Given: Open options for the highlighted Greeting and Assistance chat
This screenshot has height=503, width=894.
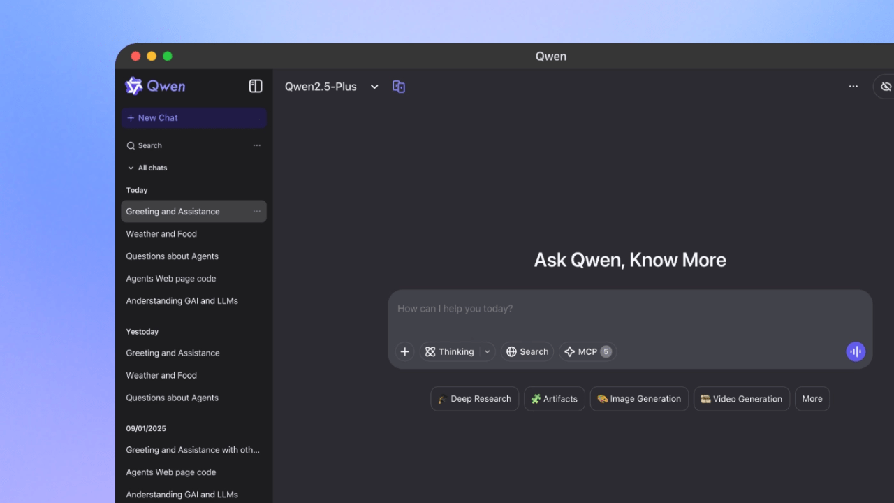Looking at the screenshot, I should coord(257,212).
